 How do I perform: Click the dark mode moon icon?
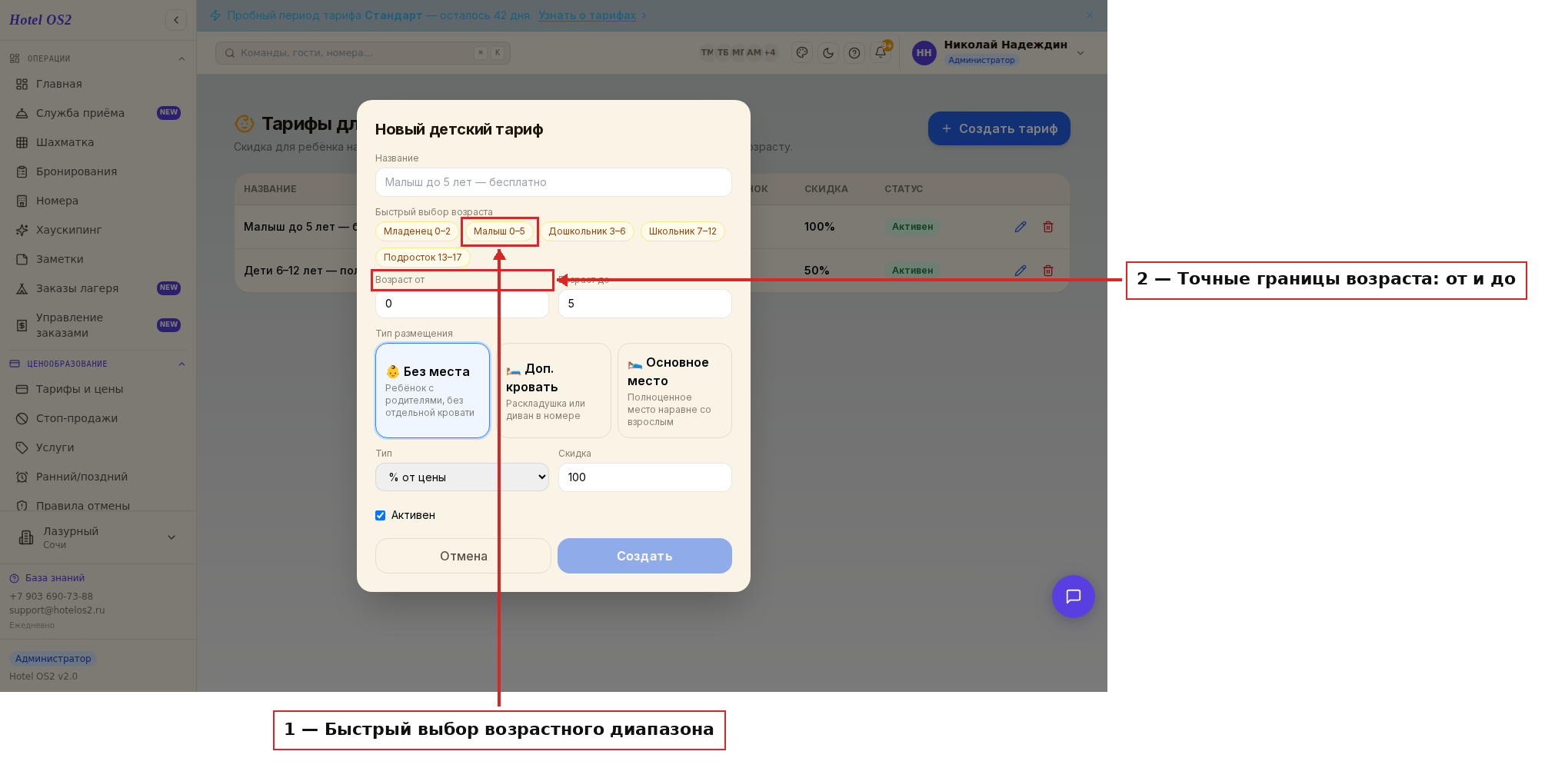(x=828, y=53)
